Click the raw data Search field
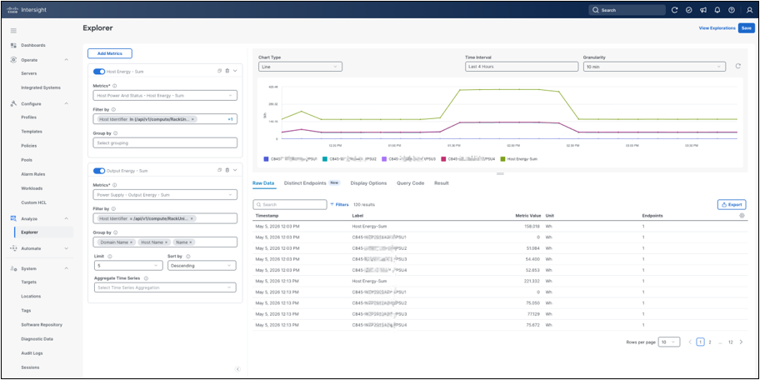 (x=290, y=204)
